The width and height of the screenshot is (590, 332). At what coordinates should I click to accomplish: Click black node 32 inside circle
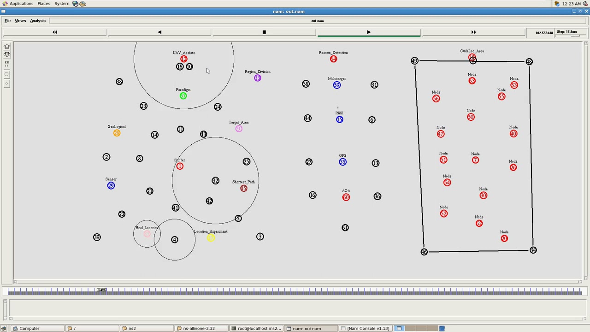click(215, 181)
